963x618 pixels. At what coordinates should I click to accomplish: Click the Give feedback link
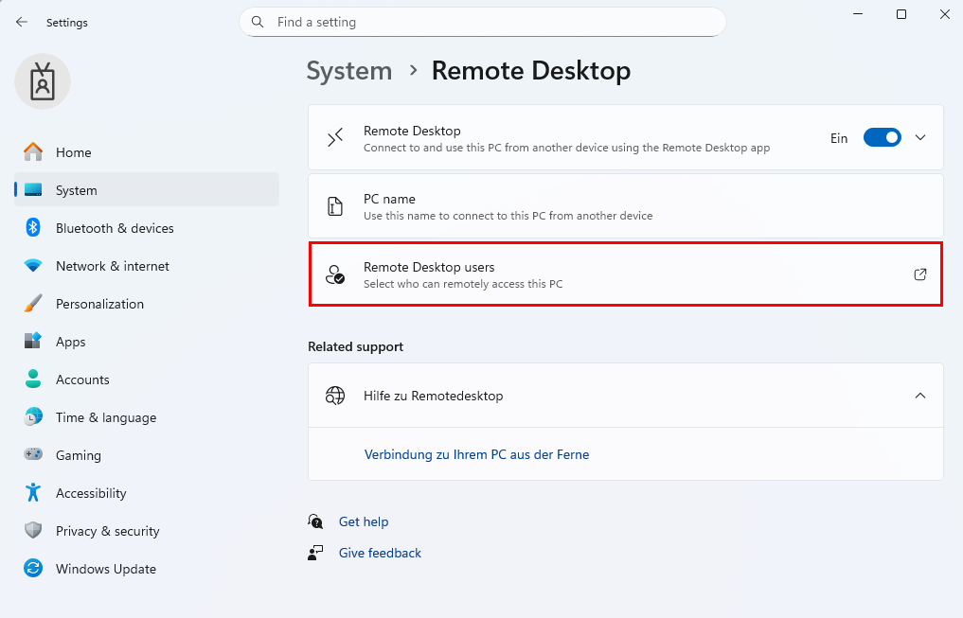tap(380, 553)
